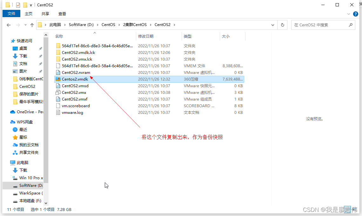Select the SoftWare (D:) drive in the sidebar

[x=23, y=185]
